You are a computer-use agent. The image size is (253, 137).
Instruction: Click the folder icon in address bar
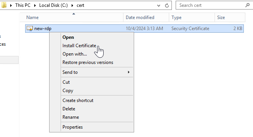(4, 5)
